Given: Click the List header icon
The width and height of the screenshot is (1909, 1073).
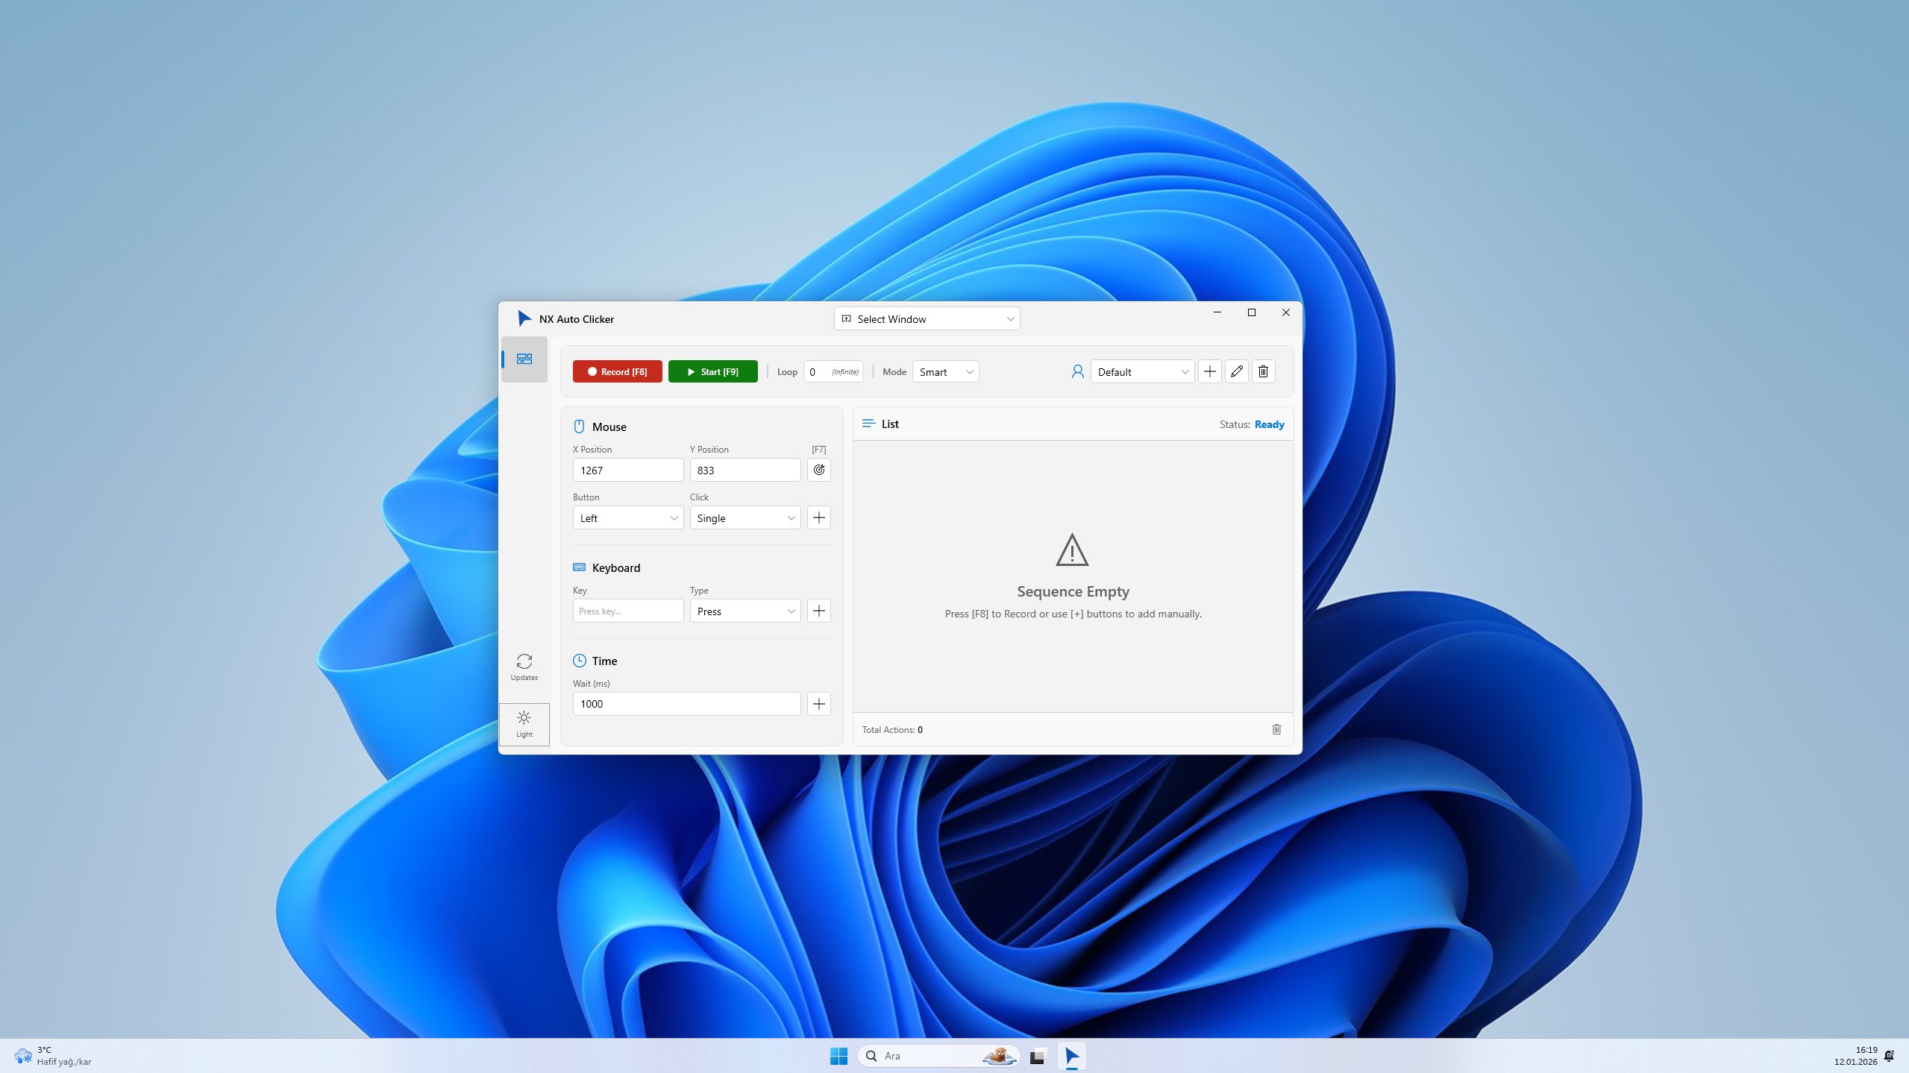Looking at the screenshot, I should pyautogui.click(x=868, y=424).
